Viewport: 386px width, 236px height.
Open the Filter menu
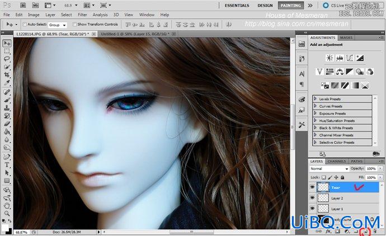(82, 15)
